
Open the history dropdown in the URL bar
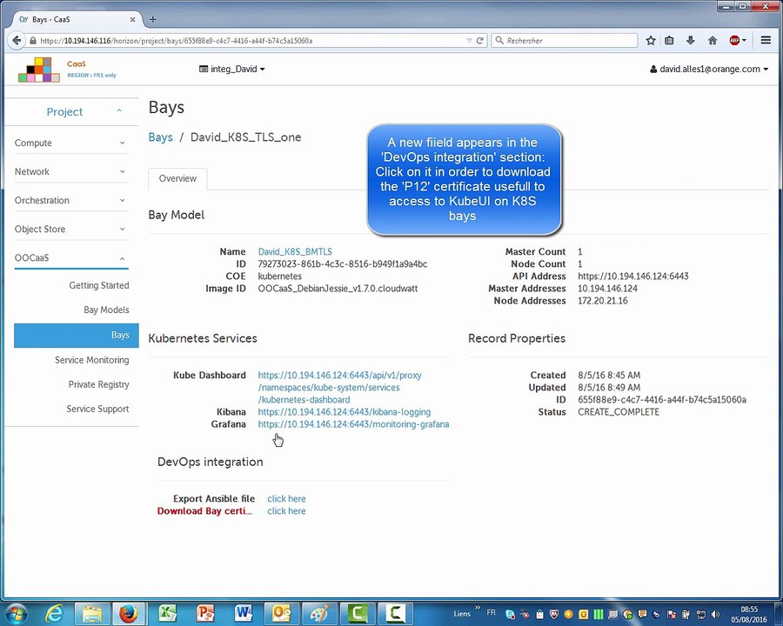coord(469,41)
